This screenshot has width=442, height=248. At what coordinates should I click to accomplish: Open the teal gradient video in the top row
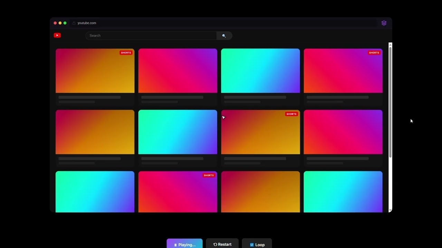tap(260, 71)
